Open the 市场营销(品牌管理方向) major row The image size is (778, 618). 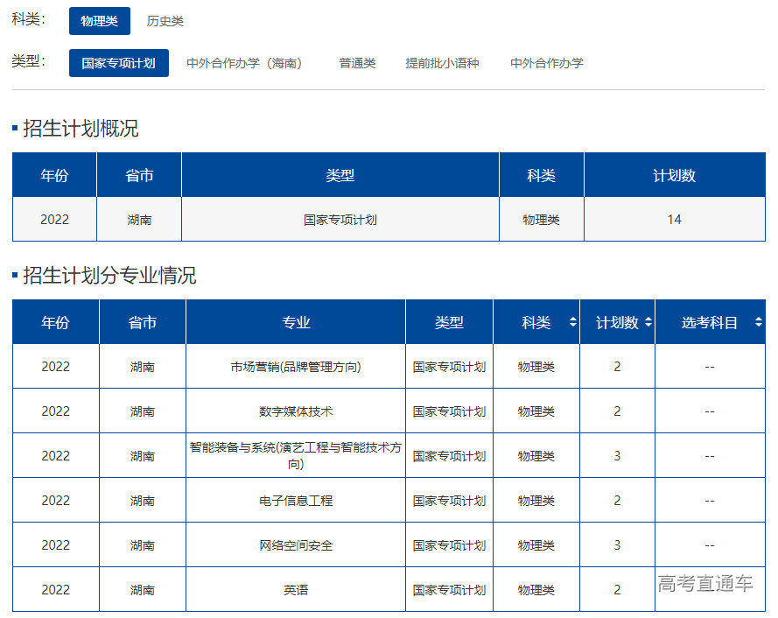295,365
